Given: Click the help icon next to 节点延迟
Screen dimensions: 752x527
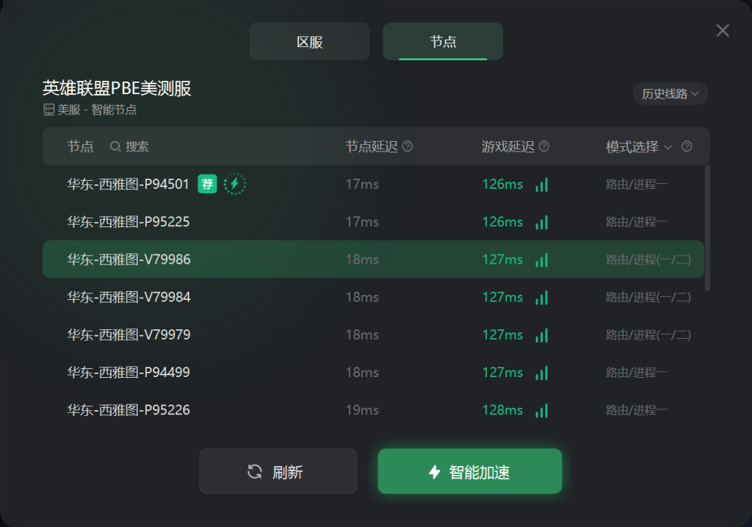Looking at the screenshot, I should [407, 146].
